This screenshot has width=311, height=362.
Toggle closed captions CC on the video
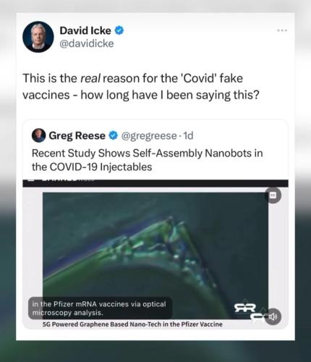click(273, 195)
